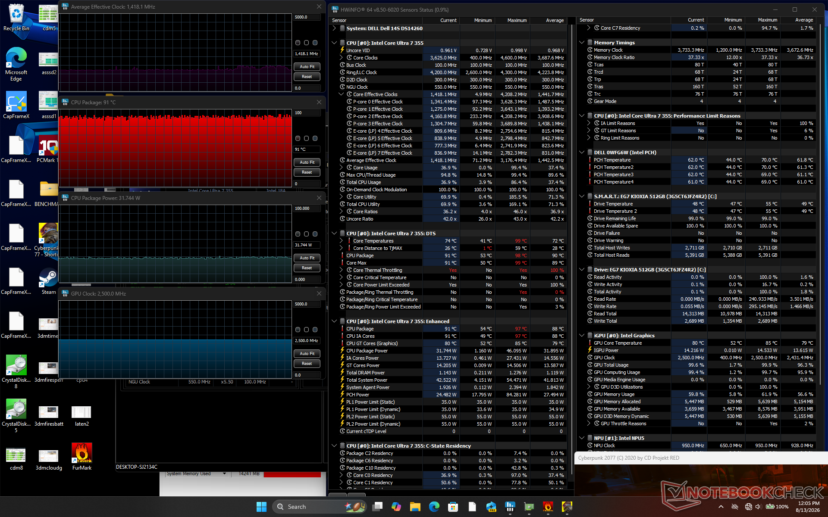The height and width of the screenshot is (517, 828).
Task: Click Auto Fit in the GPU Clock graph
Action: click(x=307, y=354)
